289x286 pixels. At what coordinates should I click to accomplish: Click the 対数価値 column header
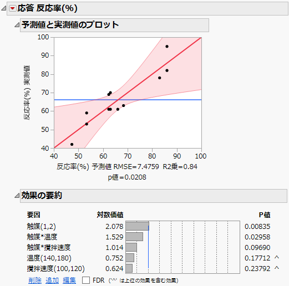(110, 215)
